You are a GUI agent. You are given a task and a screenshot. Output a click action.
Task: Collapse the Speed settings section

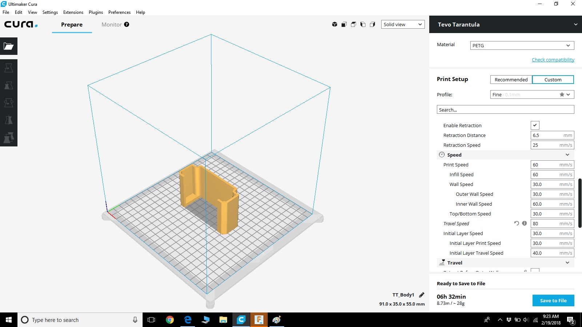tap(506, 155)
